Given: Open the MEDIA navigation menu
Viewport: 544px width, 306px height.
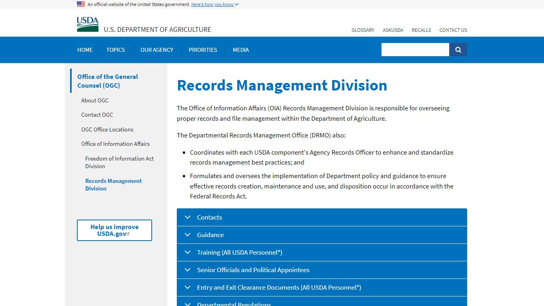Looking at the screenshot, I should tap(241, 50).
